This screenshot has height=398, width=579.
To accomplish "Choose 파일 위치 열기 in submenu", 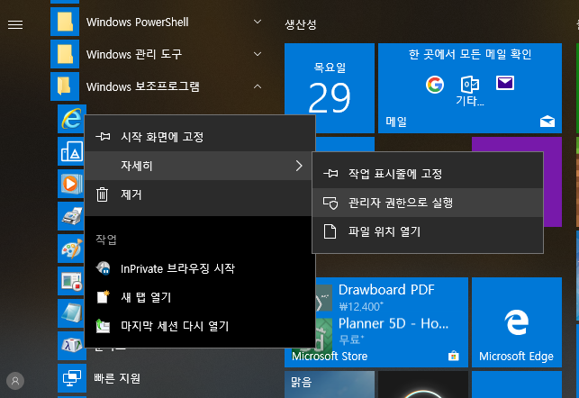I will click(428, 231).
